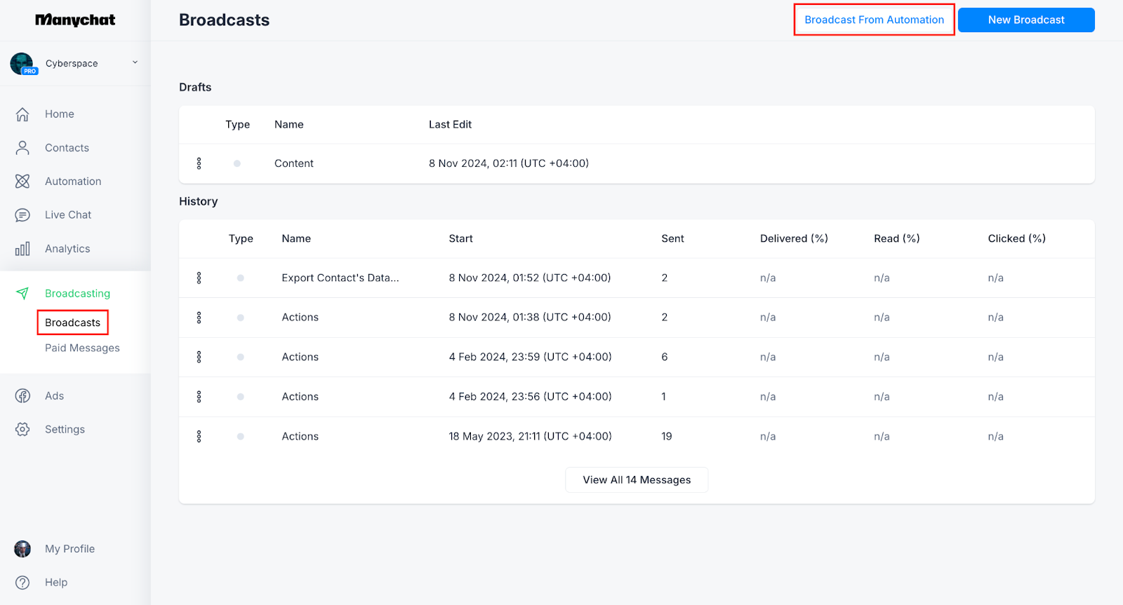Screen dimensions: 1123x605
Task: Click the Broadcasting paper plane icon
Action: (22, 294)
